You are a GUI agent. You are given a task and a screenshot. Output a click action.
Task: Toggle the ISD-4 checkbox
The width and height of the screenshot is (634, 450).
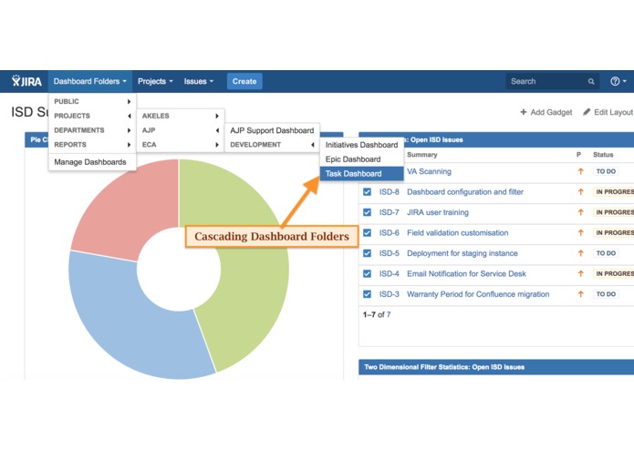(367, 273)
